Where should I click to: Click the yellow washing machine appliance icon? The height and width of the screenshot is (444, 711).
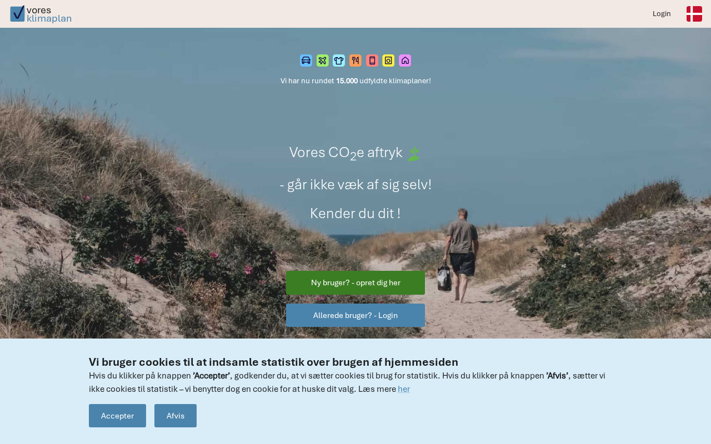[x=388, y=60]
